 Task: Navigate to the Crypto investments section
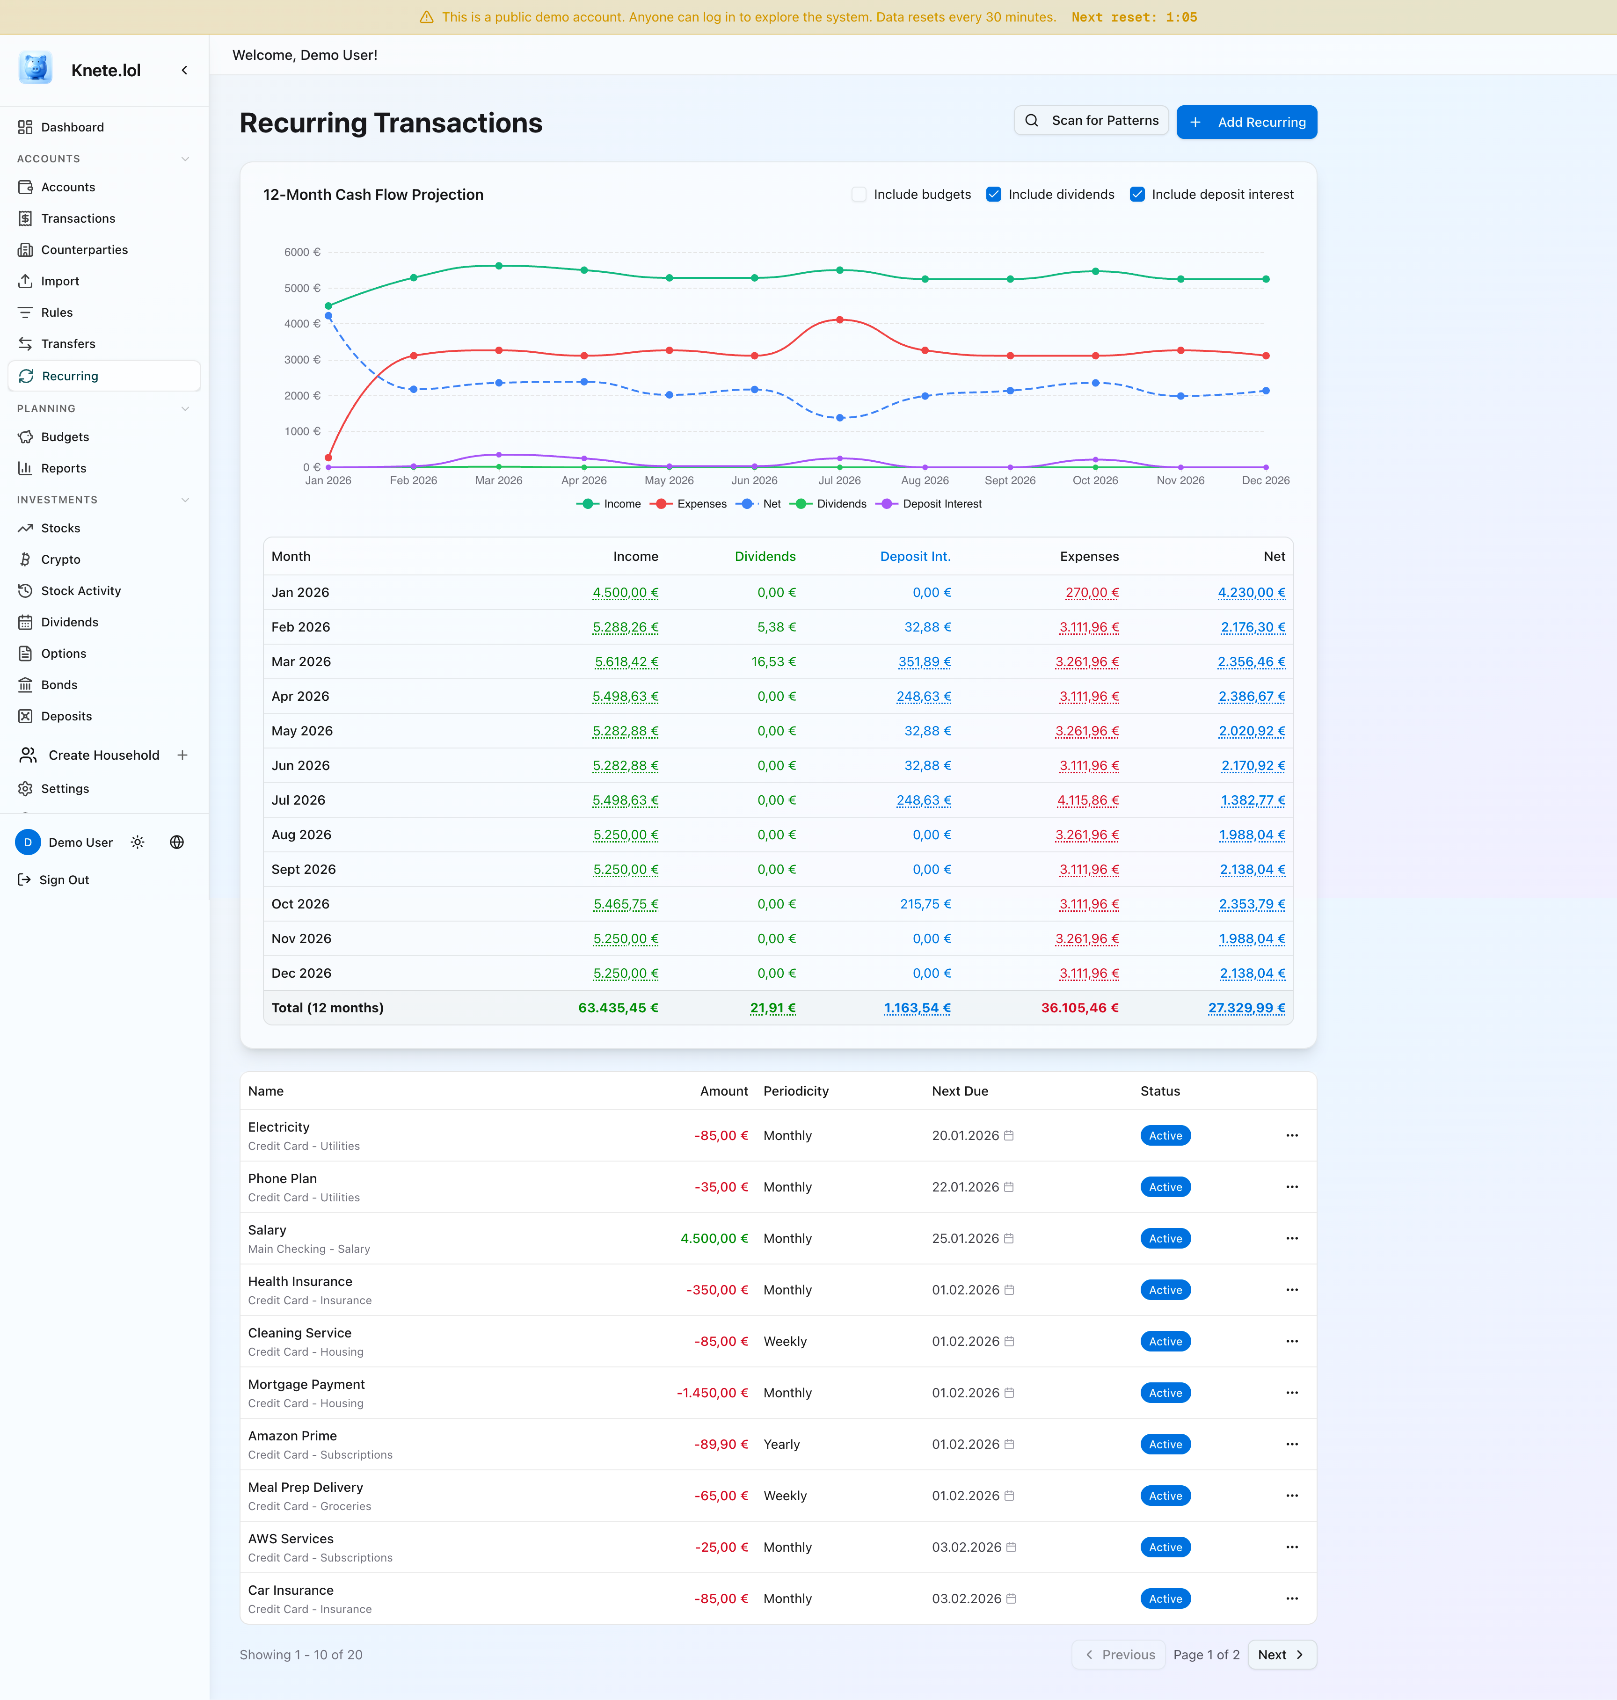tap(60, 559)
